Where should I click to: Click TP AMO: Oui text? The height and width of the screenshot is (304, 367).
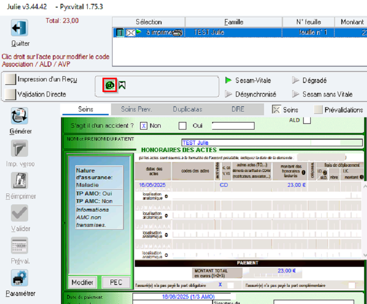click(x=94, y=193)
